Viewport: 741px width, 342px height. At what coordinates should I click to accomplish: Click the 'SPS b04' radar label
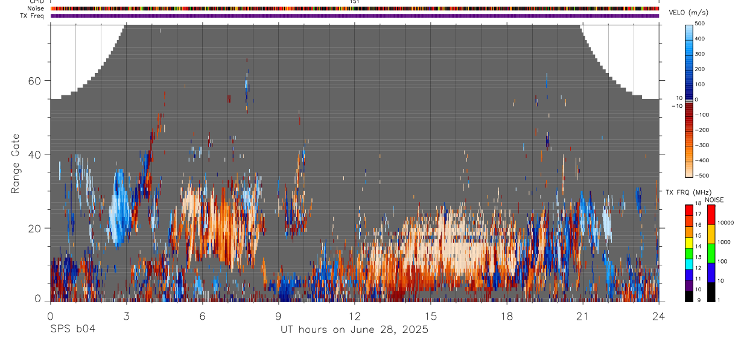[x=72, y=329]
